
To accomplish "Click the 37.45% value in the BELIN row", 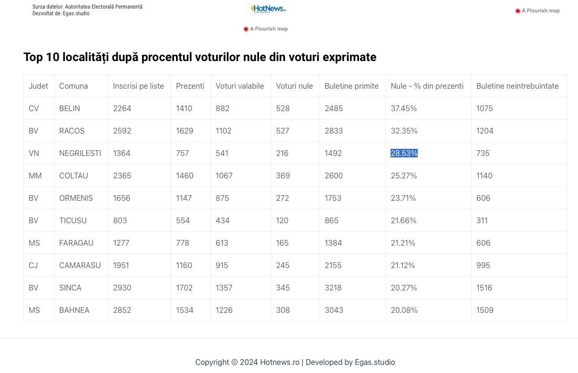I will pos(403,108).
